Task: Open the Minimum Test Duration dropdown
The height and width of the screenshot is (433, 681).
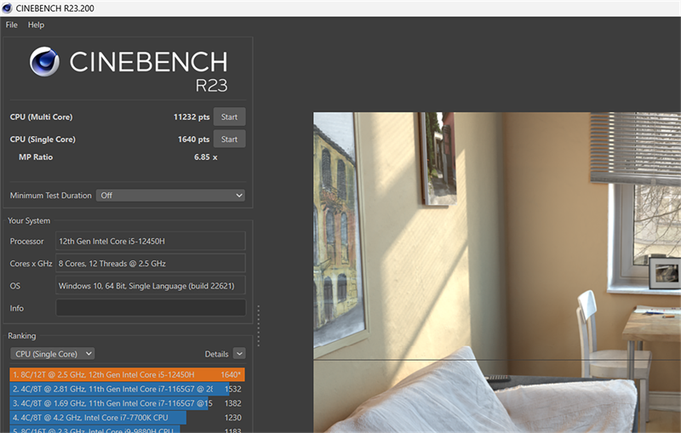Action: point(170,196)
